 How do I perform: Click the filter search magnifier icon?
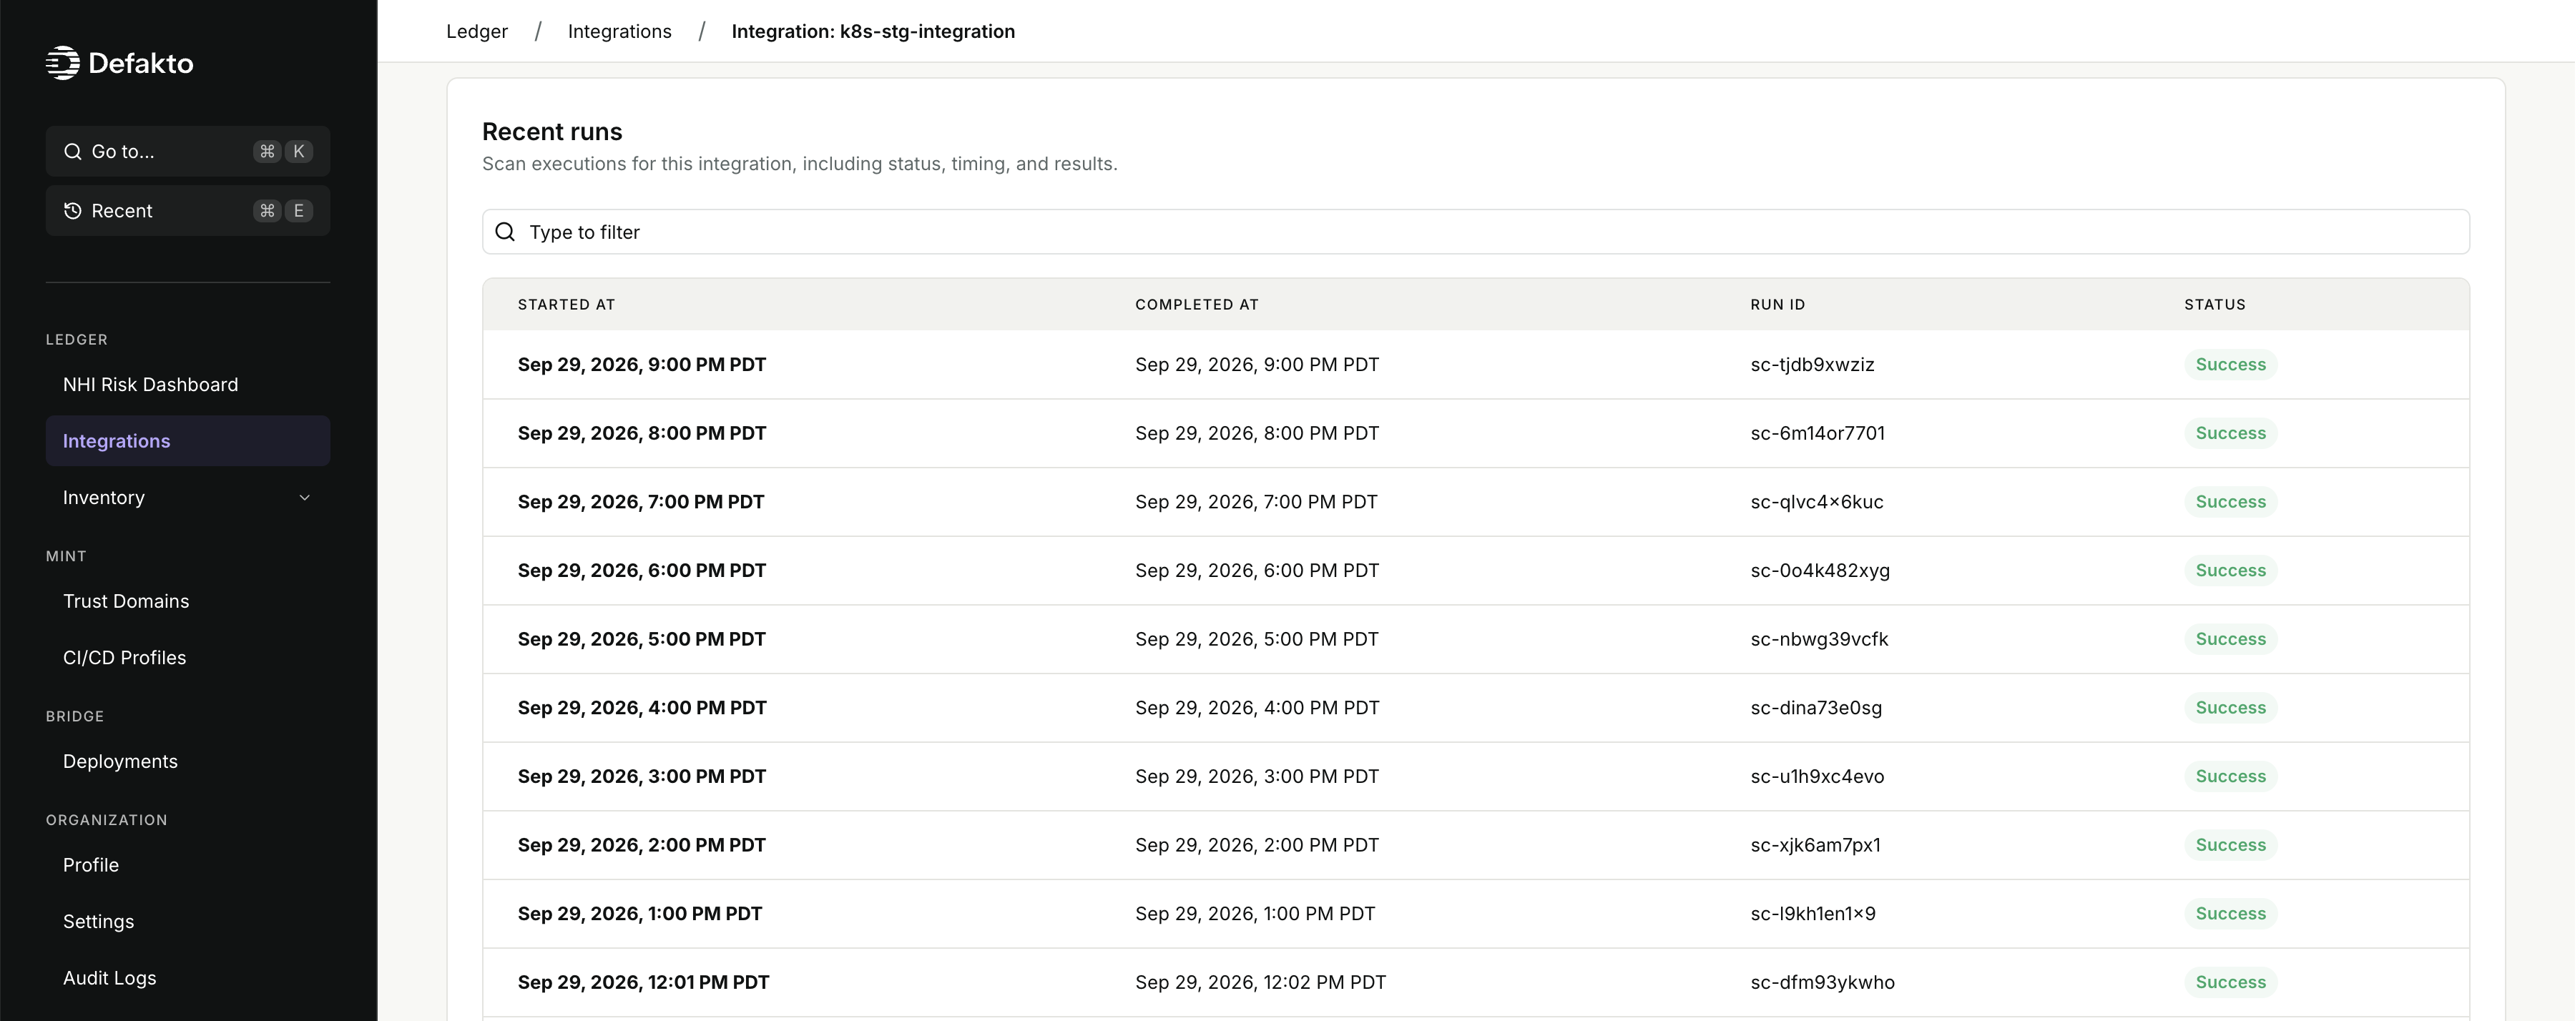pyautogui.click(x=506, y=232)
